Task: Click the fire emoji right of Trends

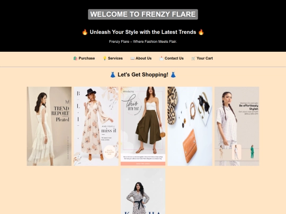Action: (x=201, y=32)
